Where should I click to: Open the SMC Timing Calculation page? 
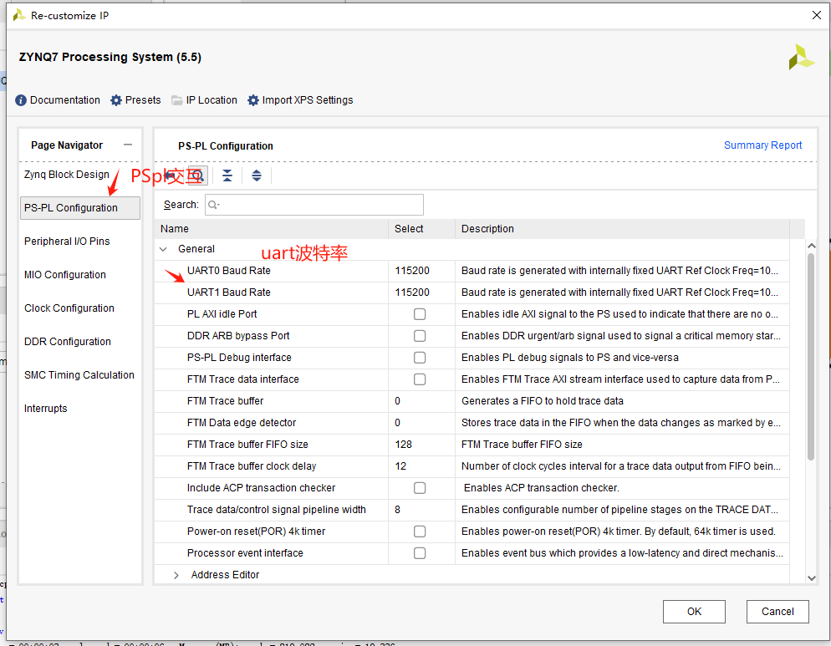[79, 374]
